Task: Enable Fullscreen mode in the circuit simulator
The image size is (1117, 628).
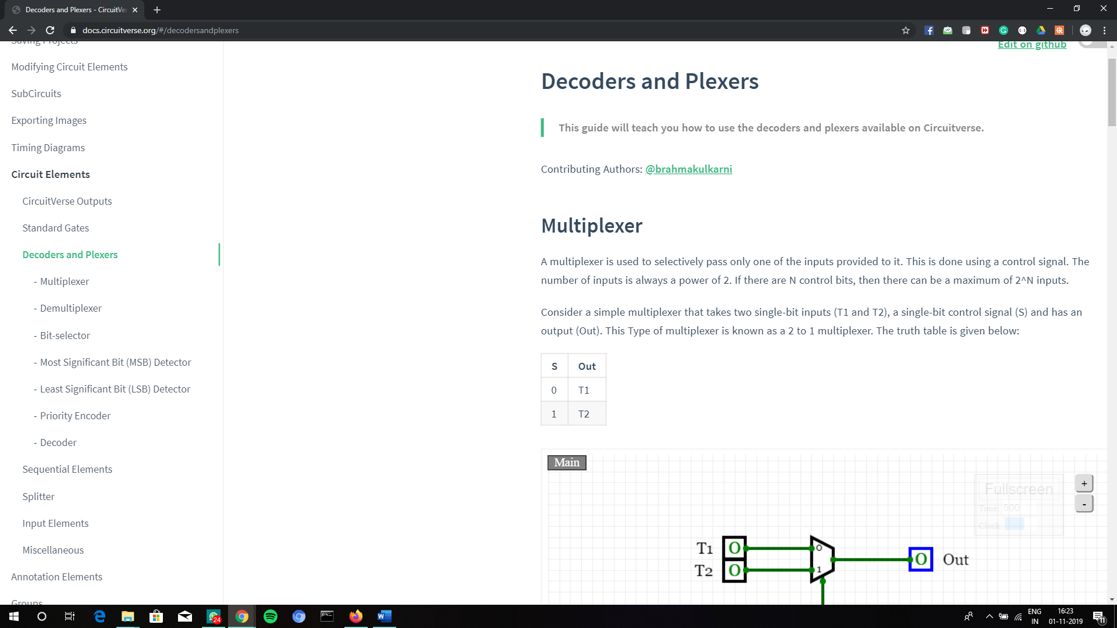Action: pos(1019,489)
